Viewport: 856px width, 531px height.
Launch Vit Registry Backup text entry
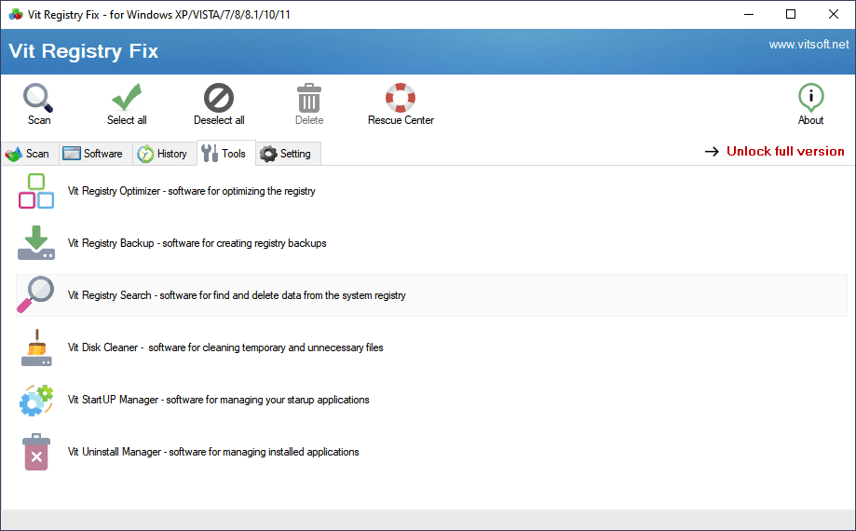click(197, 243)
